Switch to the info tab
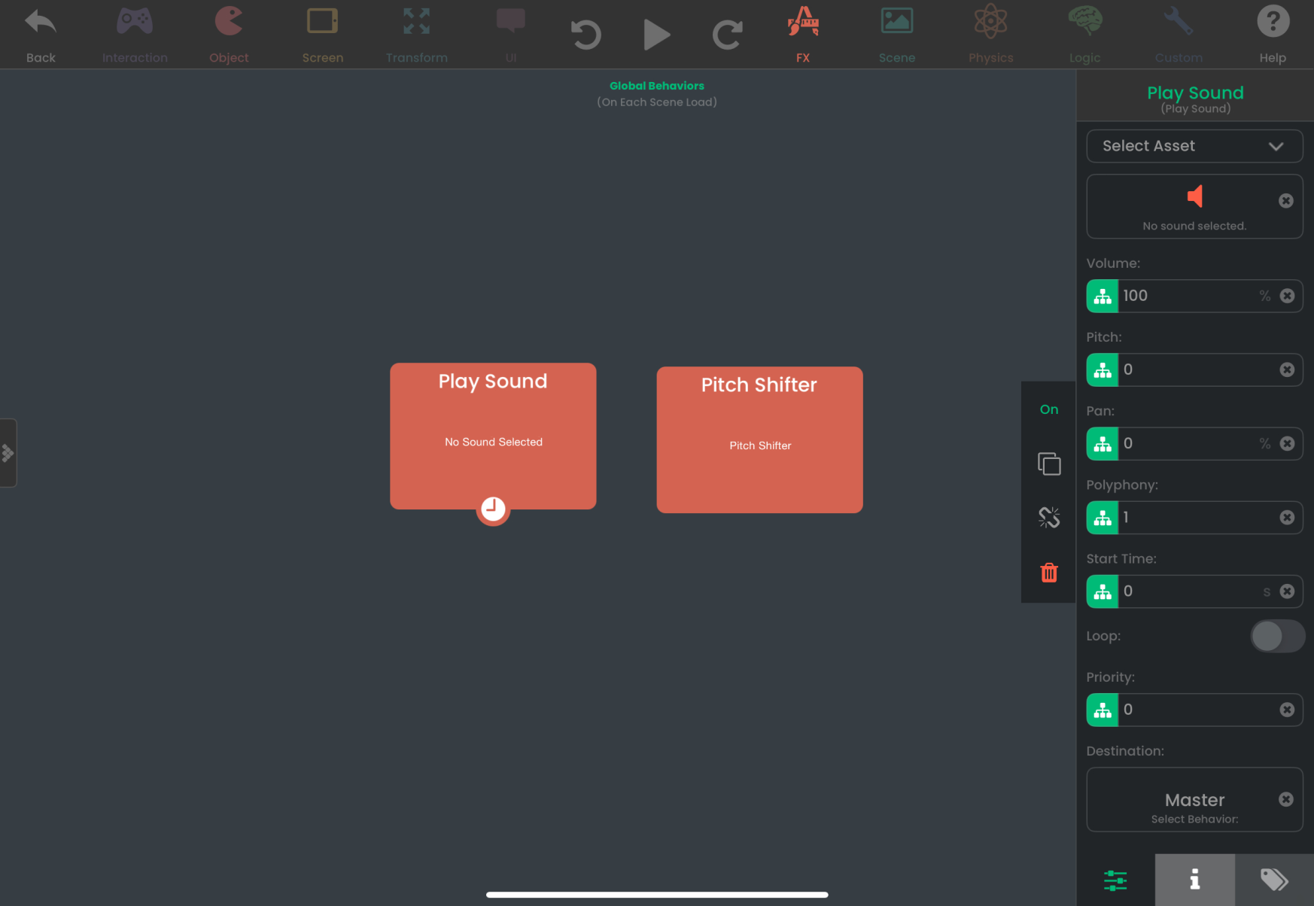The image size is (1314, 906). click(x=1194, y=880)
